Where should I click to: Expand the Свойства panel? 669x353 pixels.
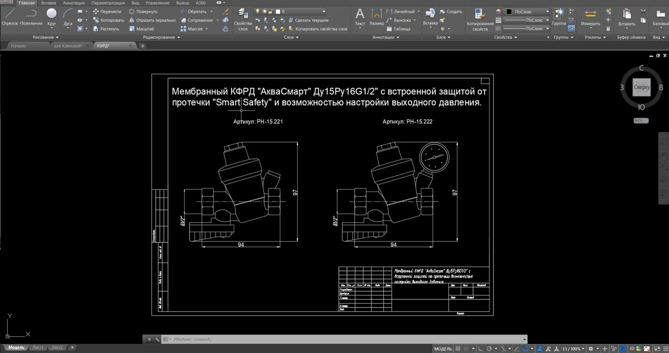[505, 37]
